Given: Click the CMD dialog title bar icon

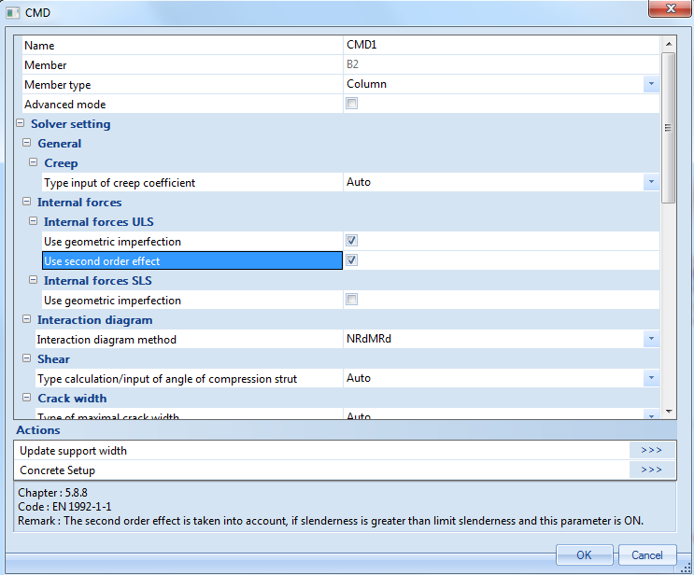Looking at the screenshot, I should [x=13, y=13].
